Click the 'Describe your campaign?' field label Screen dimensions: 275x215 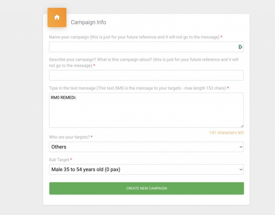pyautogui.click(x=144, y=62)
